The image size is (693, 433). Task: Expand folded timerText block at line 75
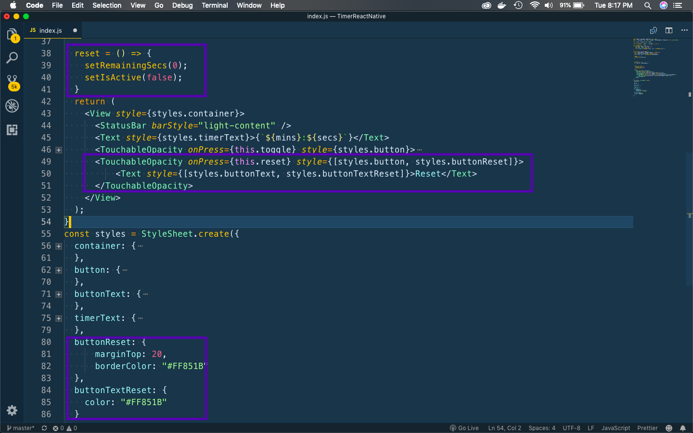(x=59, y=318)
